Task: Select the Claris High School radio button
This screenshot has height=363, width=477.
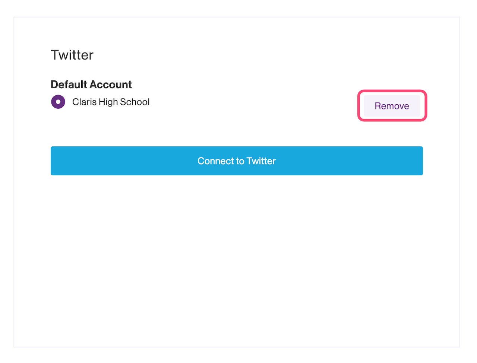Action: pyautogui.click(x=58, y=102)
